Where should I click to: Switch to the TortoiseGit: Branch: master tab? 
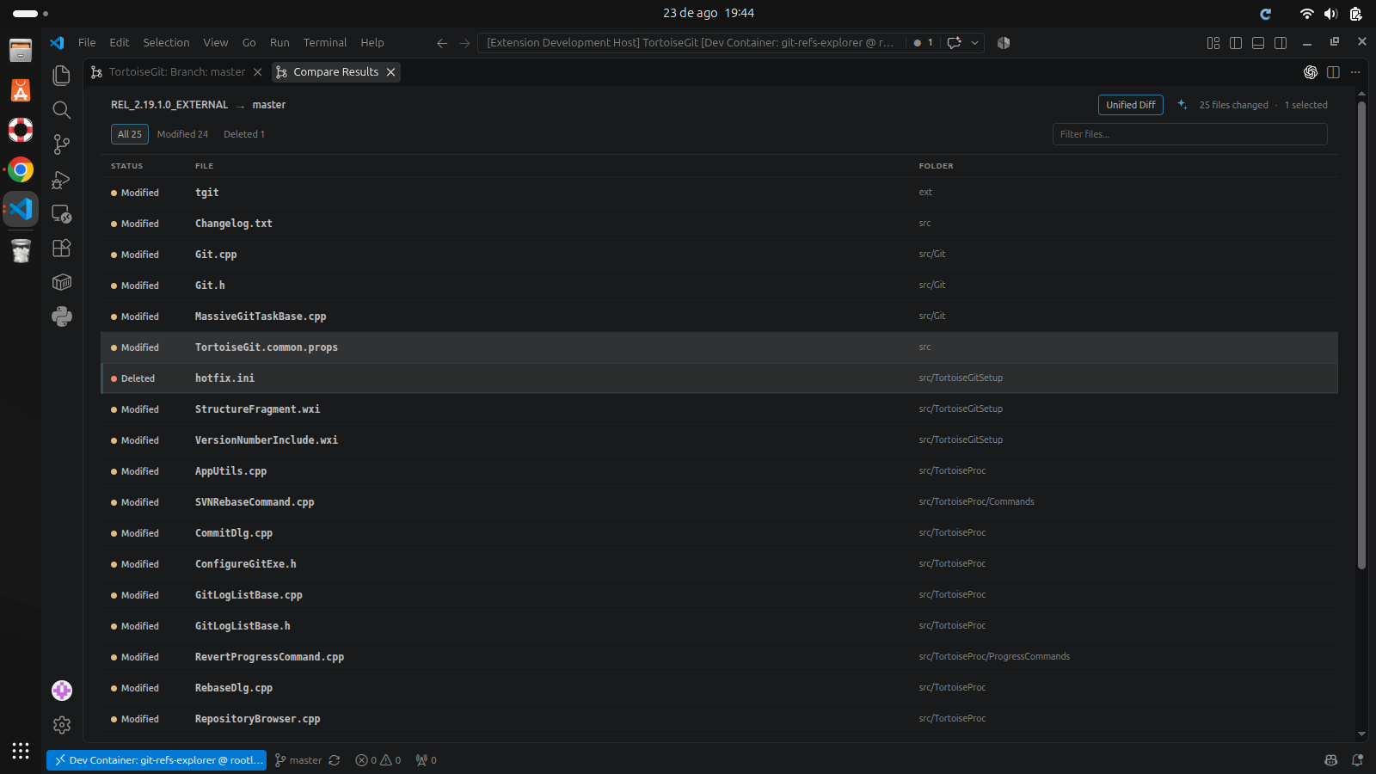177,72
